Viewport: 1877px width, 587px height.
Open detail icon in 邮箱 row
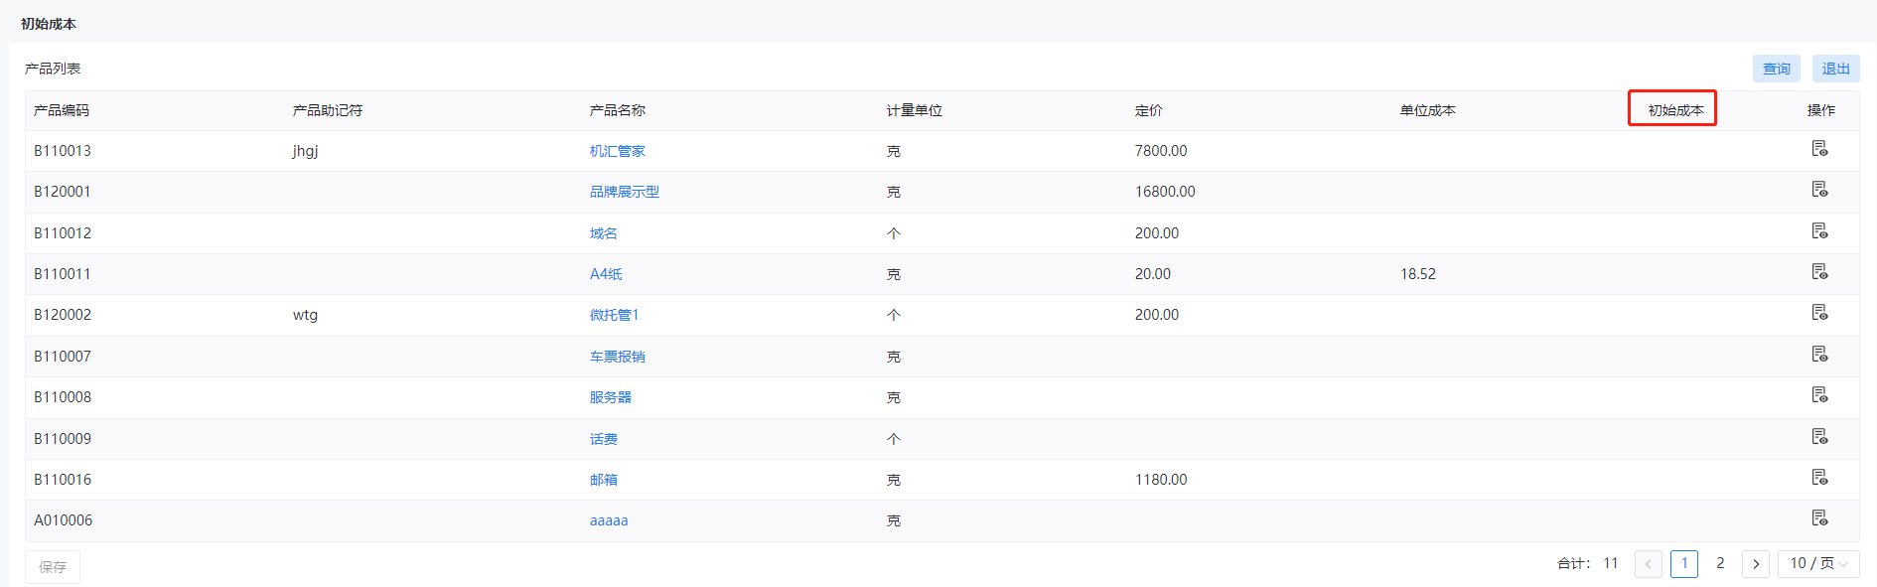coord(1819,478)
